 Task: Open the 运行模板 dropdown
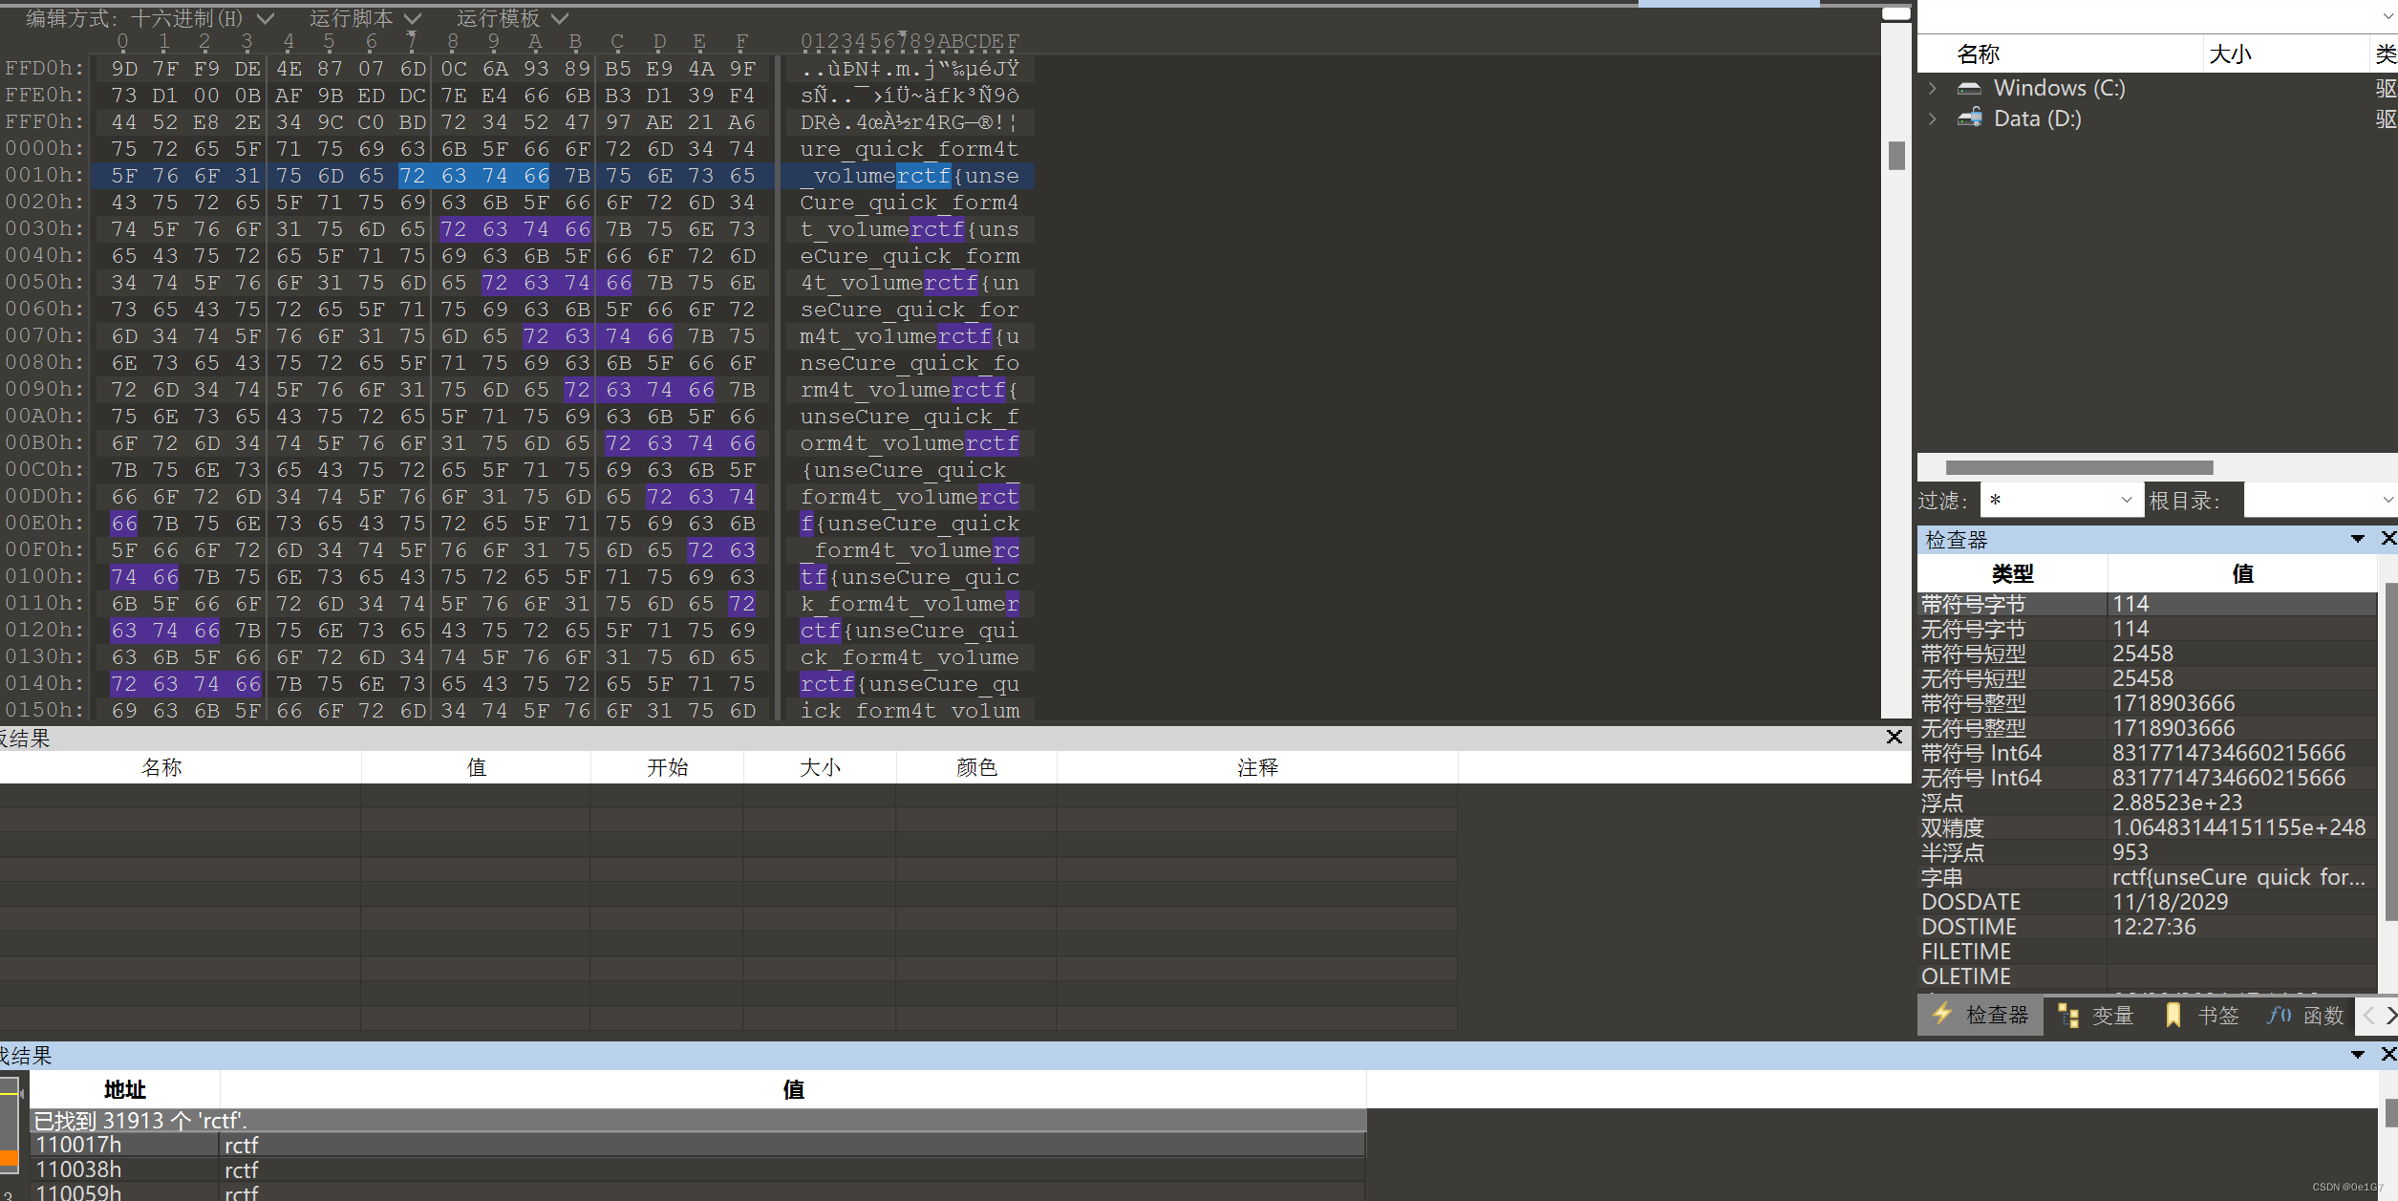pyautogui.click(x=561, y=17)
